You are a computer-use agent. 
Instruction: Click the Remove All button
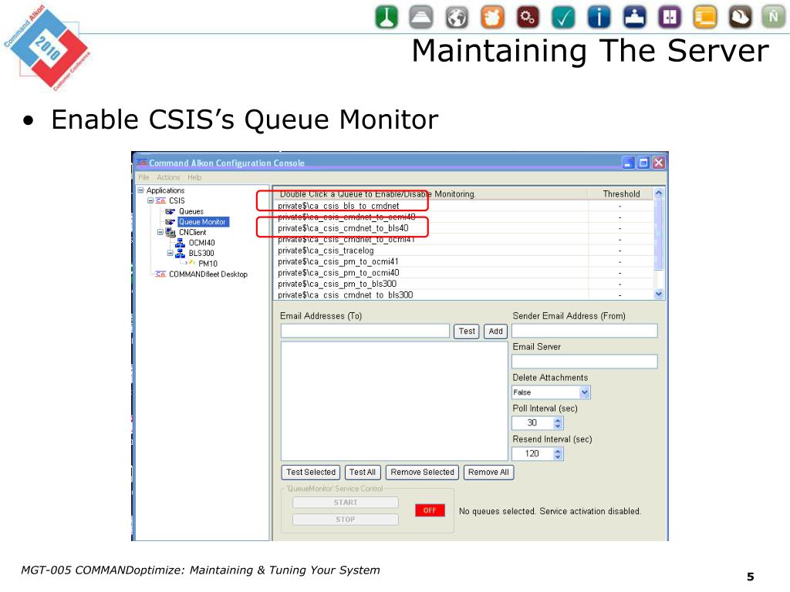488,473
